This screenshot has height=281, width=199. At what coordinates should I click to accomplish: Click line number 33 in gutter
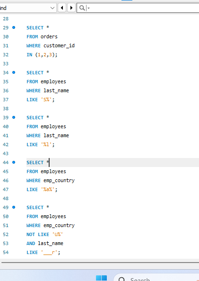tap(6, 64)
